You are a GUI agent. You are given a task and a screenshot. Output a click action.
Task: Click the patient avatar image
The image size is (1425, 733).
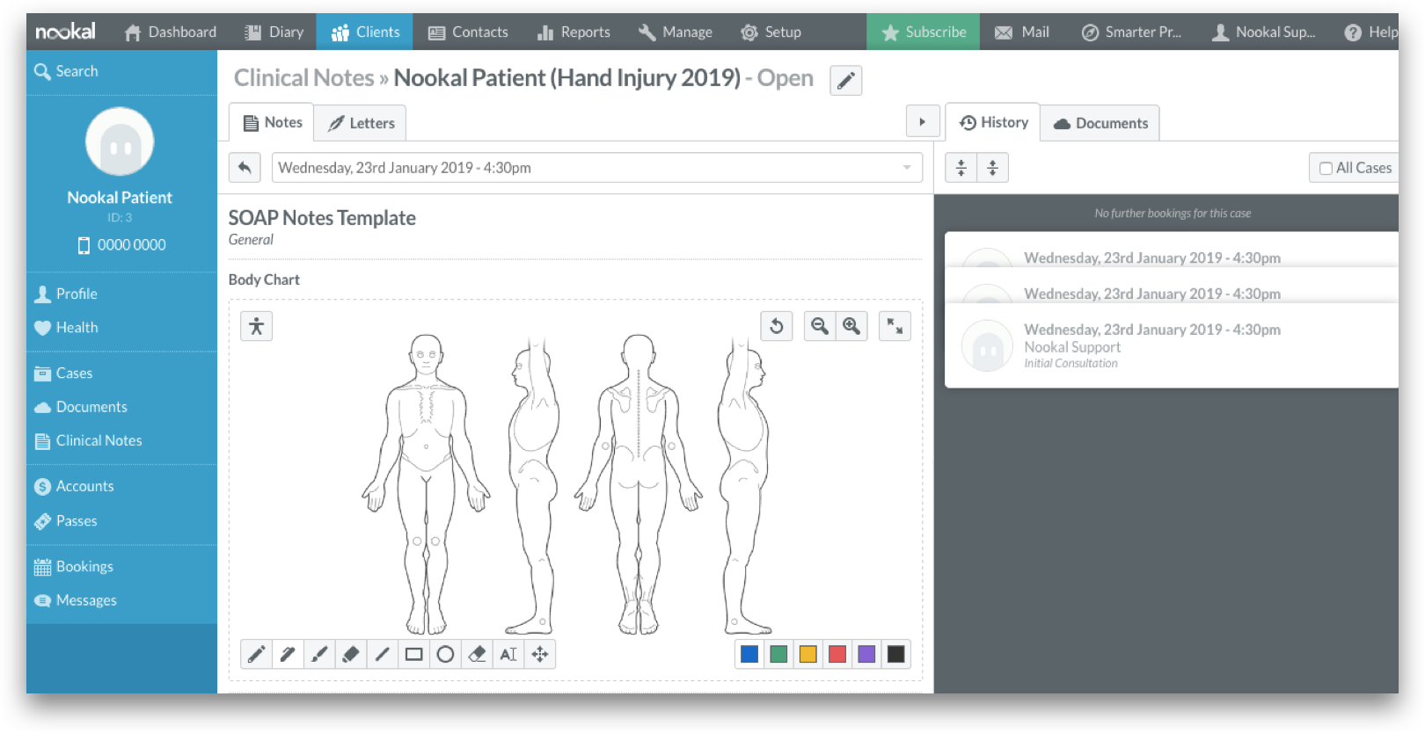[x=120, y=142]
